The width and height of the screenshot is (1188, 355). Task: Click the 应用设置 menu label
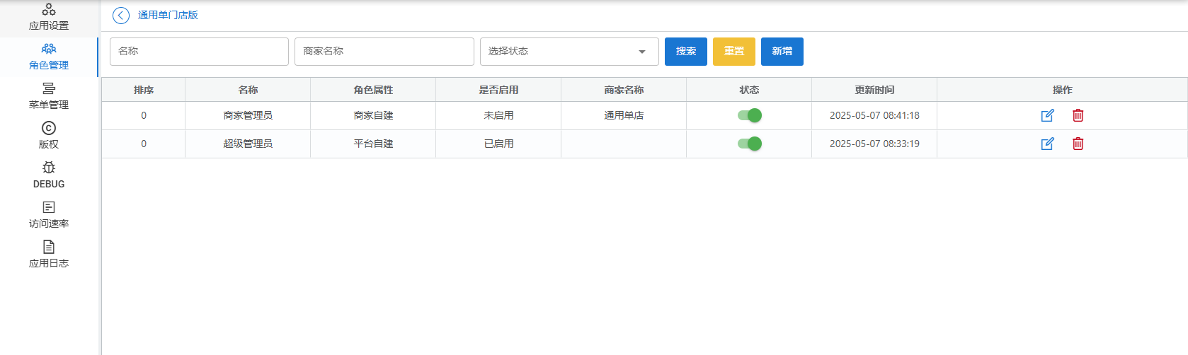(49, 25)
